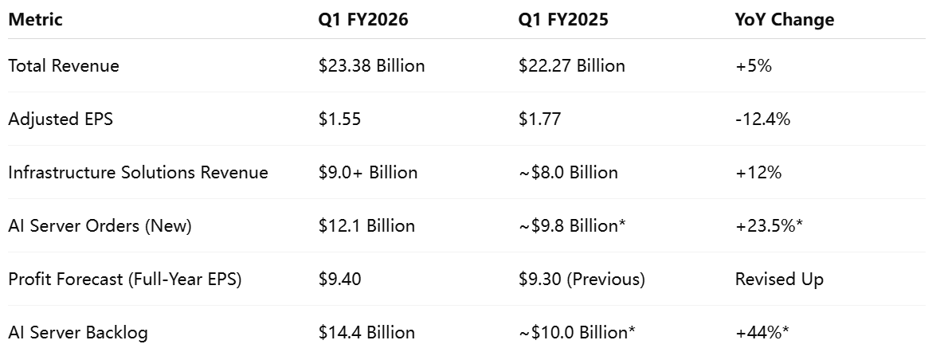Click the Adjusted EPS row label
Screen dimensions: 944x348
(61, 119)
